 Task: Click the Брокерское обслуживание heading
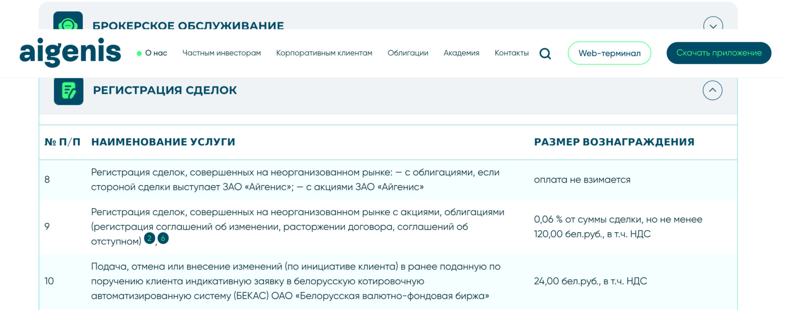pyautogui.click(x=188, y=25)
